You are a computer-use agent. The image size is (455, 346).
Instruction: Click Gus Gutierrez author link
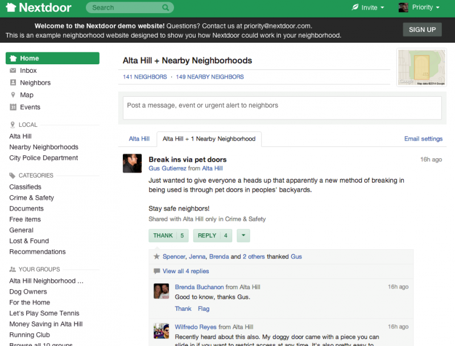click(167, 168)
